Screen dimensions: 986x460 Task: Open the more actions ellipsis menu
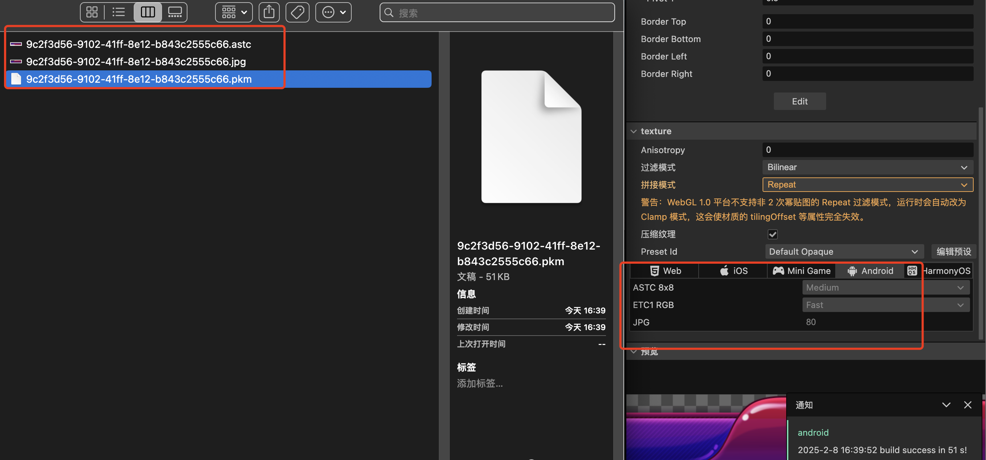334,12
